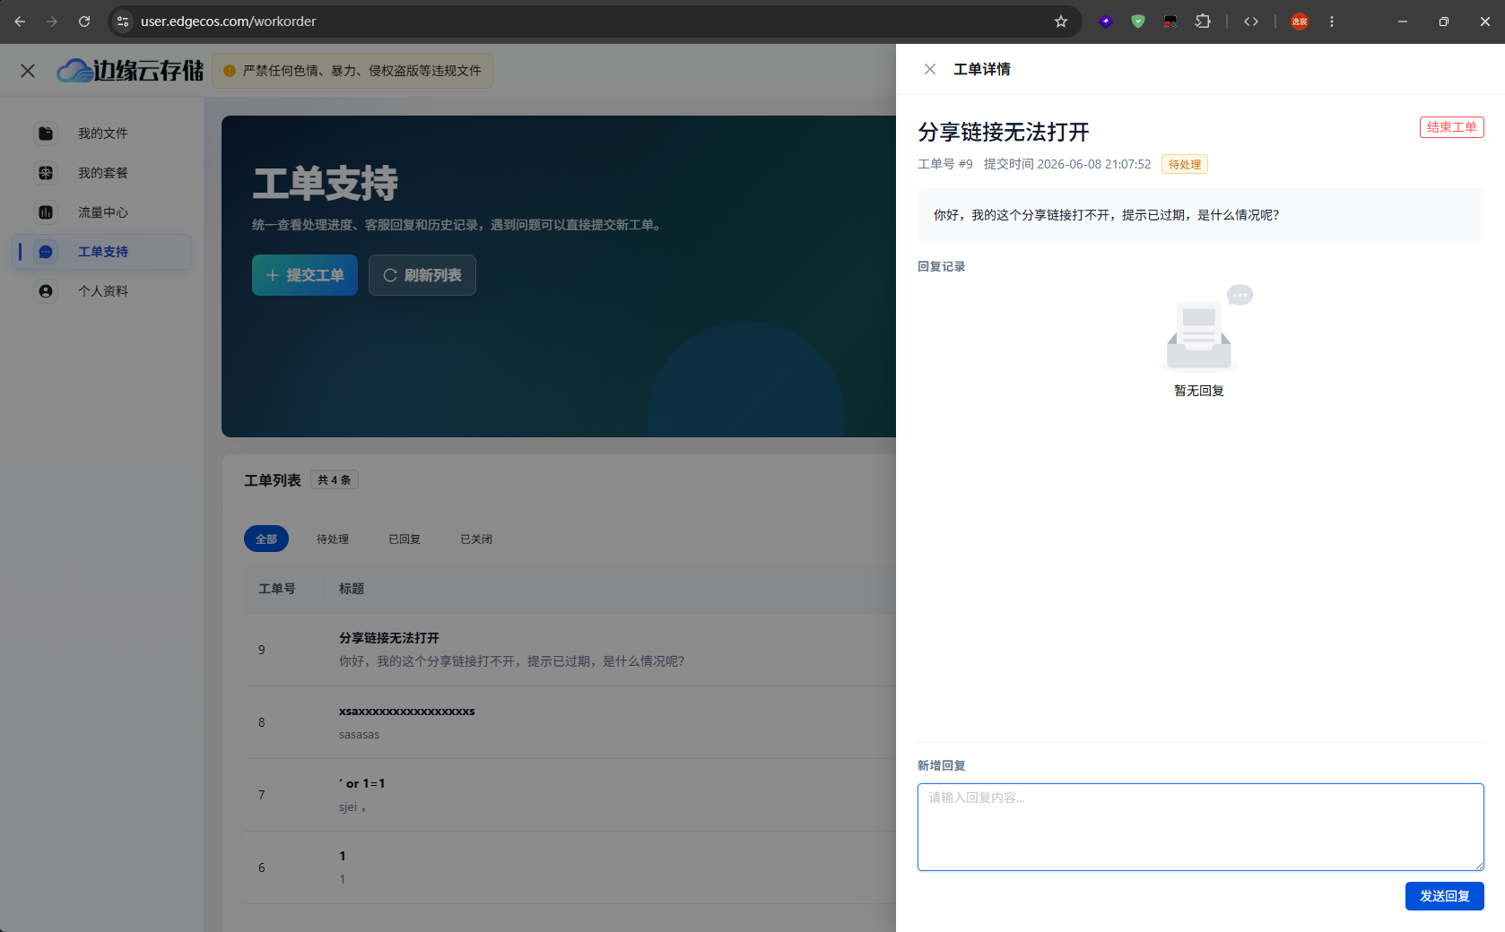This screenshot has height=932, width=1505.
Task: Open ticket number 6 row
Action: 570,867
